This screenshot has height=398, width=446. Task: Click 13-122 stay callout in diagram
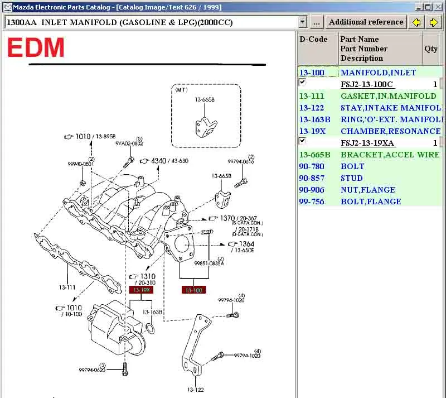(x=196, y=390)
